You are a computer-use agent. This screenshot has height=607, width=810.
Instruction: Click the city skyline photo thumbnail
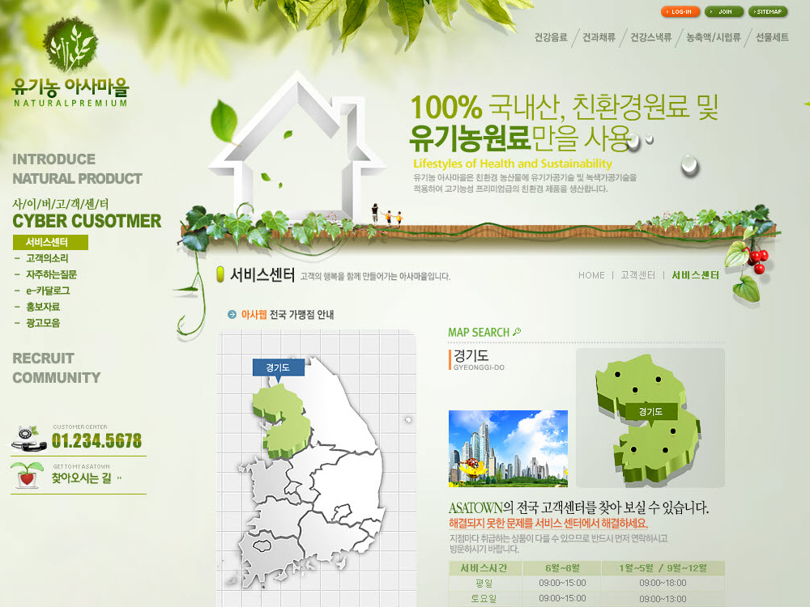[508, 448]
